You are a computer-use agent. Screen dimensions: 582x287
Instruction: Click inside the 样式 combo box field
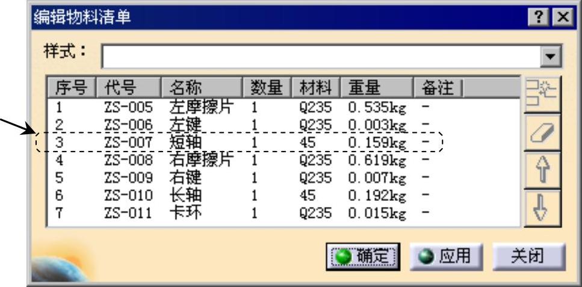321,57
